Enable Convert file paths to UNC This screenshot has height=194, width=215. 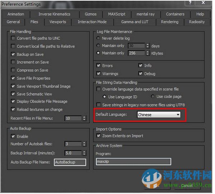(13, 38)
